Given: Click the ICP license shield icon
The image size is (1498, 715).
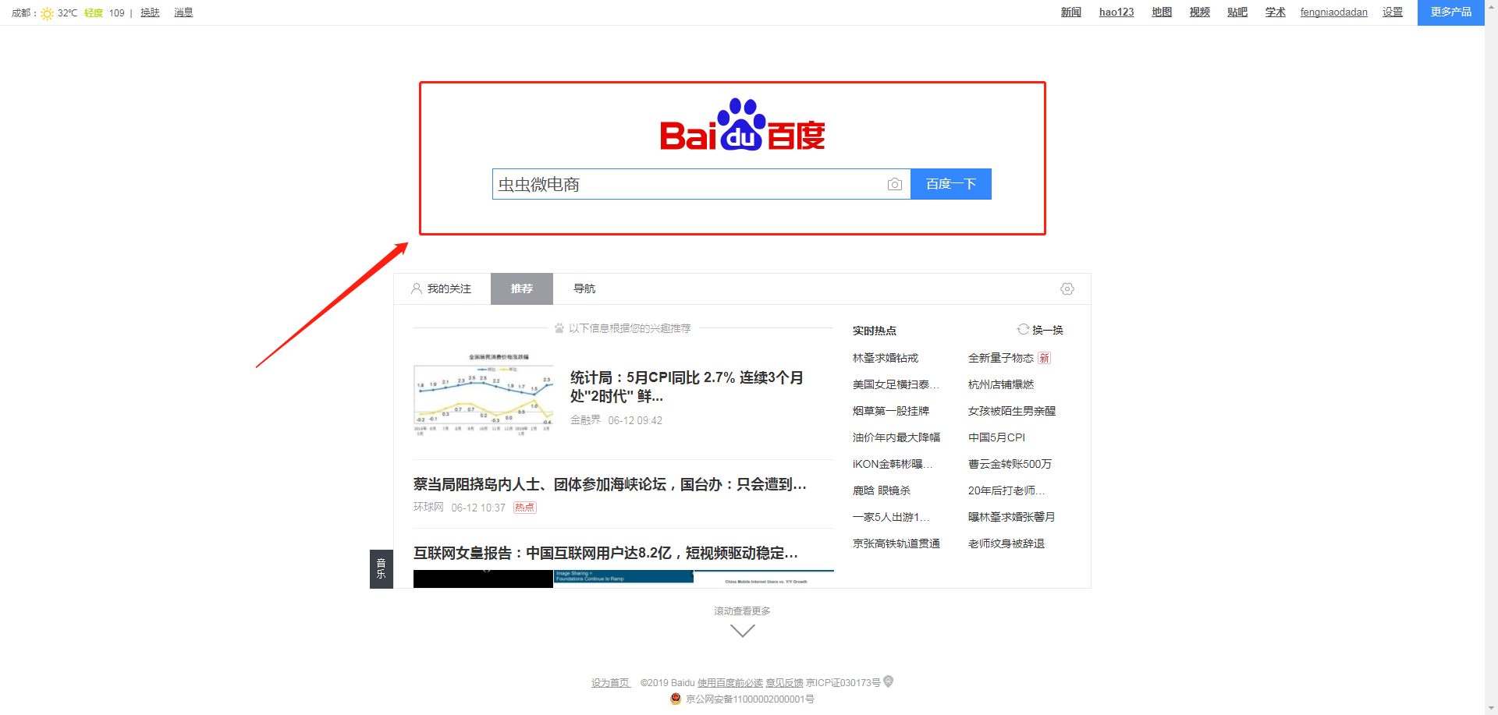Looking at the screenshot, I should point(888,681).
